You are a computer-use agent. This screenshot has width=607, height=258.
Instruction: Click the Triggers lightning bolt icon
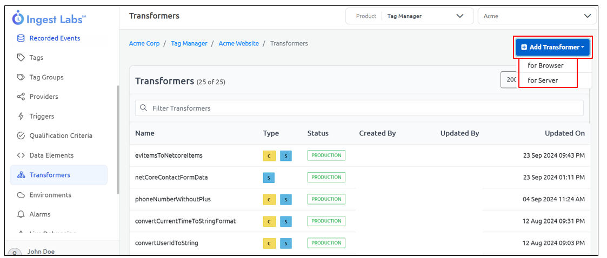tap(21, 116)
